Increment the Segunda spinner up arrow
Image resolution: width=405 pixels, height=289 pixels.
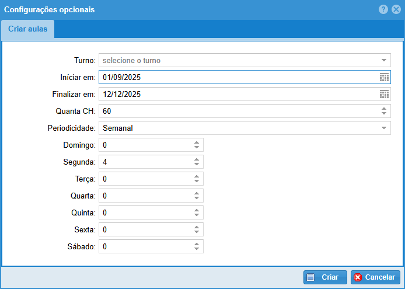(x=197, y=159)
